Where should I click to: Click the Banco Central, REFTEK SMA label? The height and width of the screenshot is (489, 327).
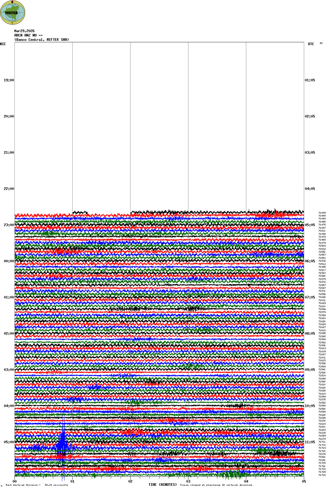coord(42,40)
